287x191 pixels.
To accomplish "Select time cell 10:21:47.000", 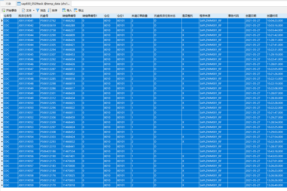I will coord(277,113).
